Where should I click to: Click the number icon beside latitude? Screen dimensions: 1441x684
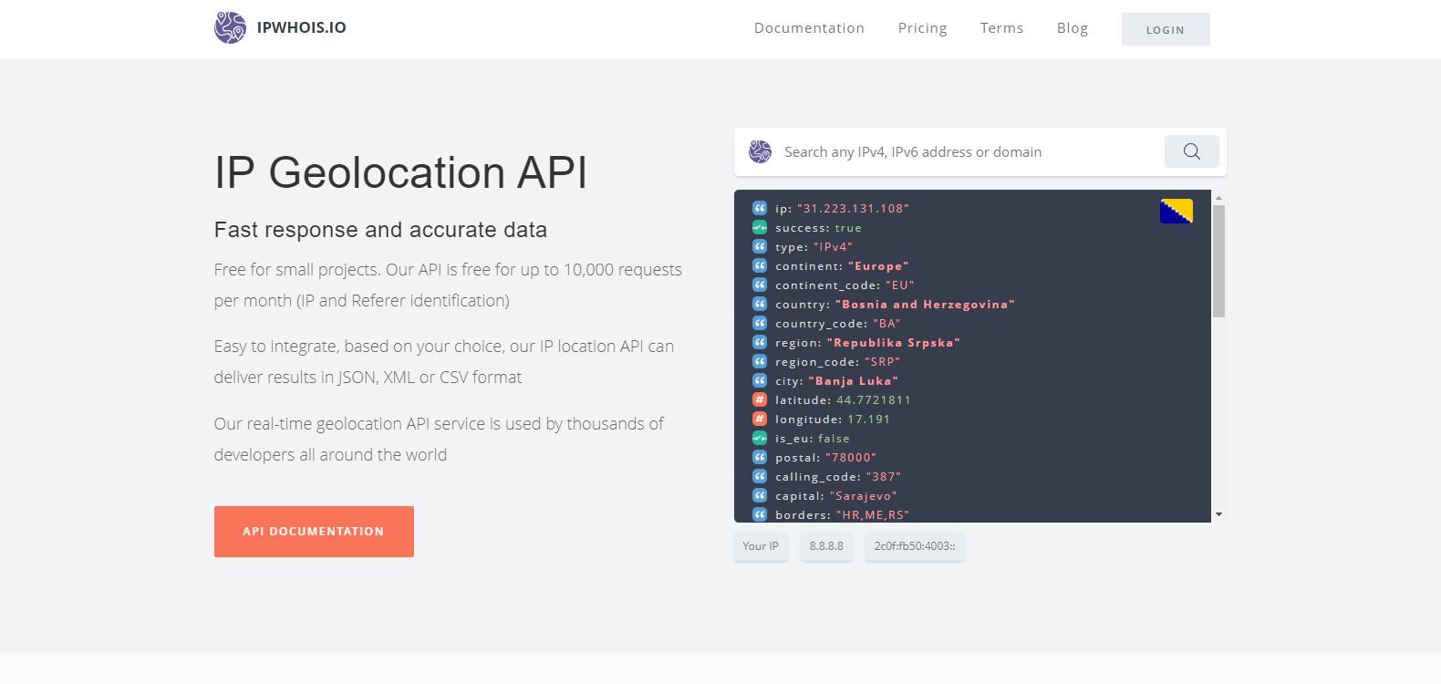(760, 399)
